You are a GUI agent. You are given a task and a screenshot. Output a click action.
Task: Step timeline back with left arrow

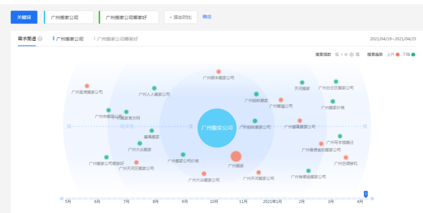click(x=62, y=198)
